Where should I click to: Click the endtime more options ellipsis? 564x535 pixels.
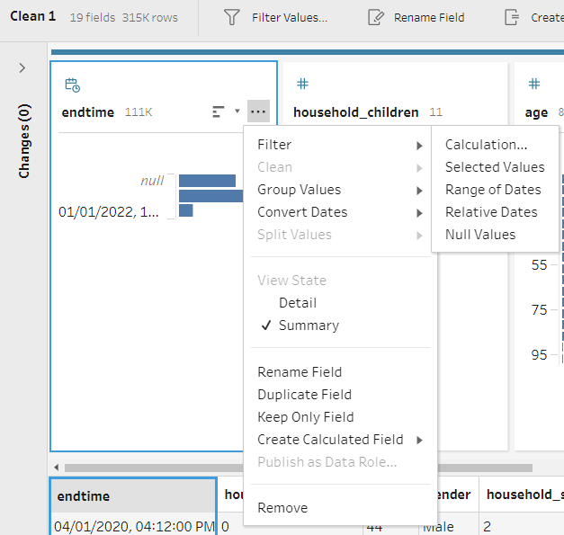pyautogui.click(x=258, y=112)
